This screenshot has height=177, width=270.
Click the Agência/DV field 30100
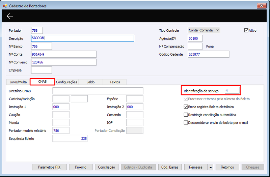click(195, 38)
